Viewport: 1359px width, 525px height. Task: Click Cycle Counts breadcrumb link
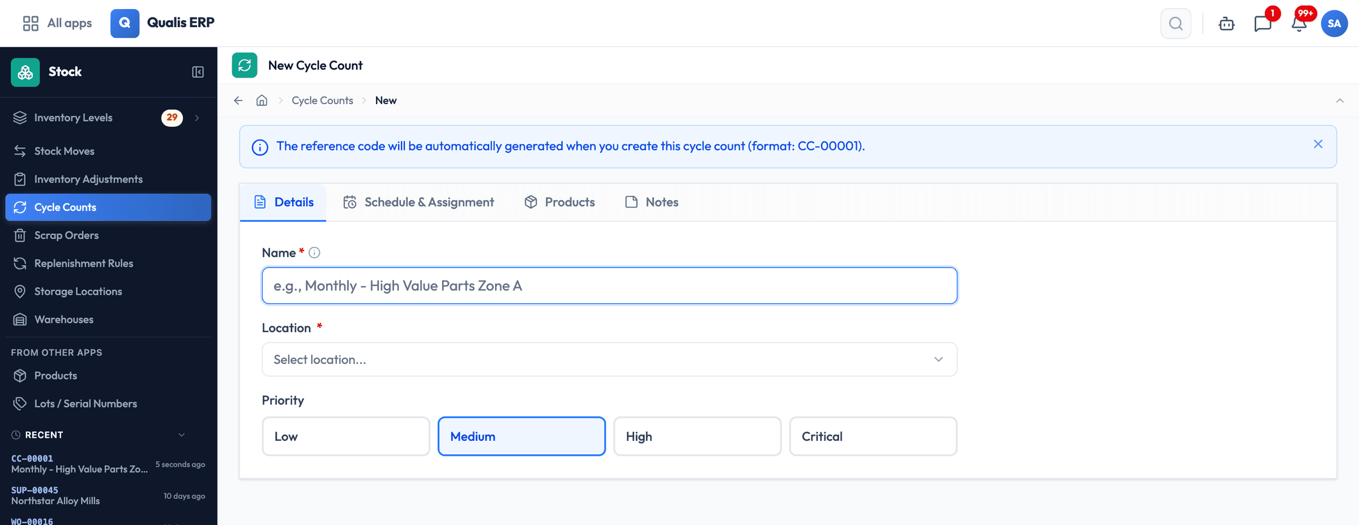[x=322, y=100]
